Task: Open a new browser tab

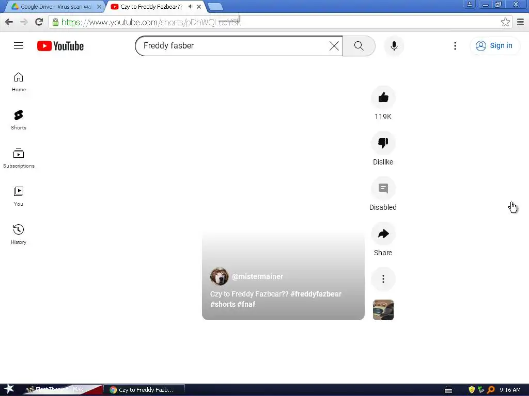Action: [x=215, y=7]
